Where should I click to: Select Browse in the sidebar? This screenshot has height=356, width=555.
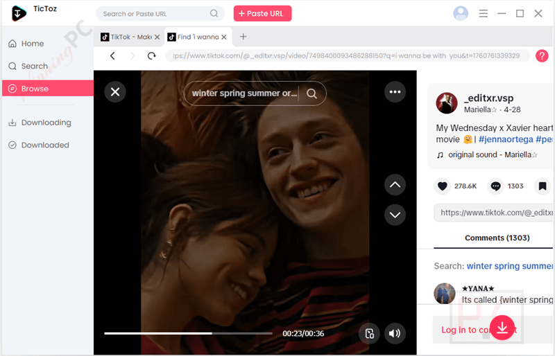pyautogui.click(x=48, y=89)
